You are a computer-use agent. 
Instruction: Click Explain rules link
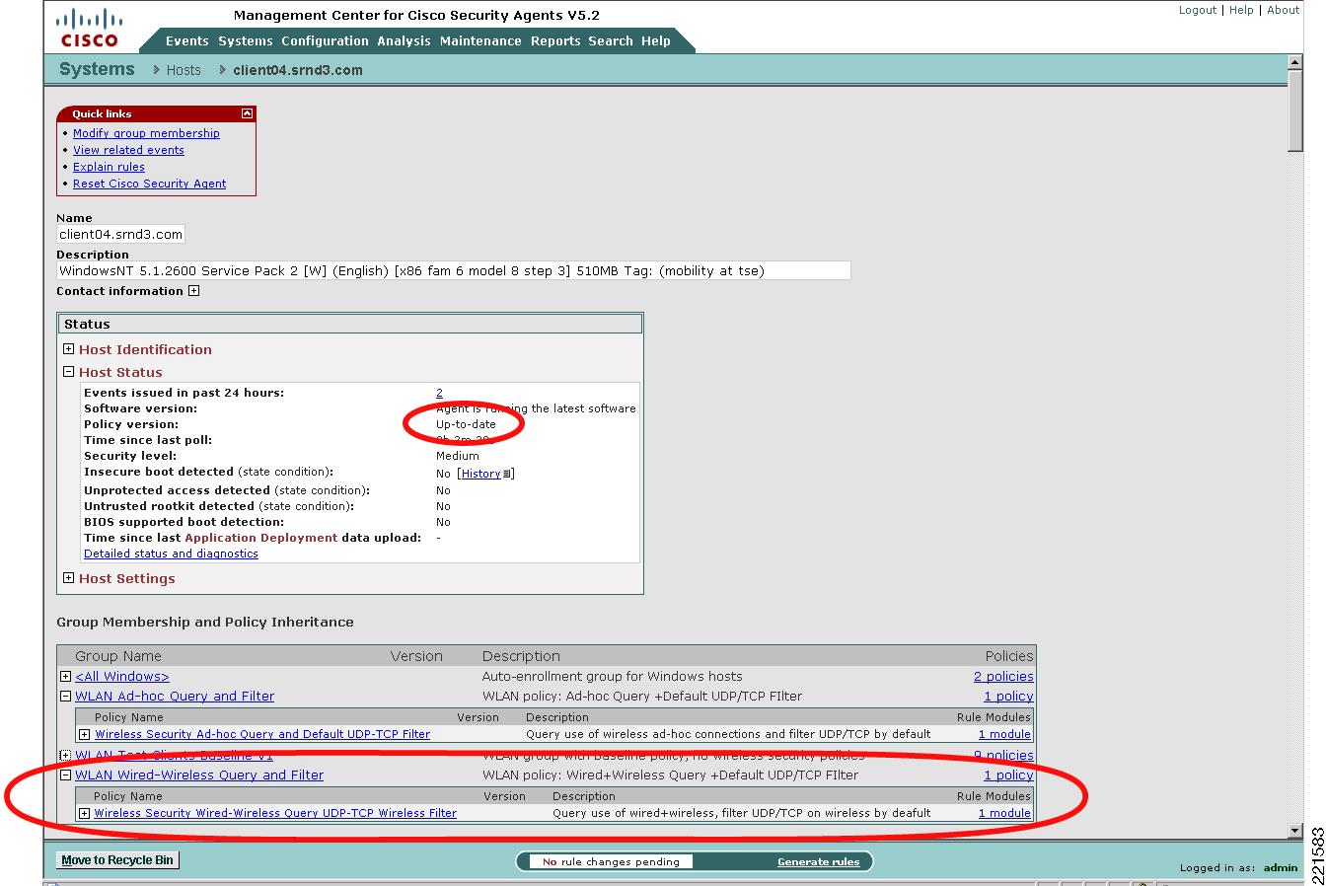click(x=109, y=167)
